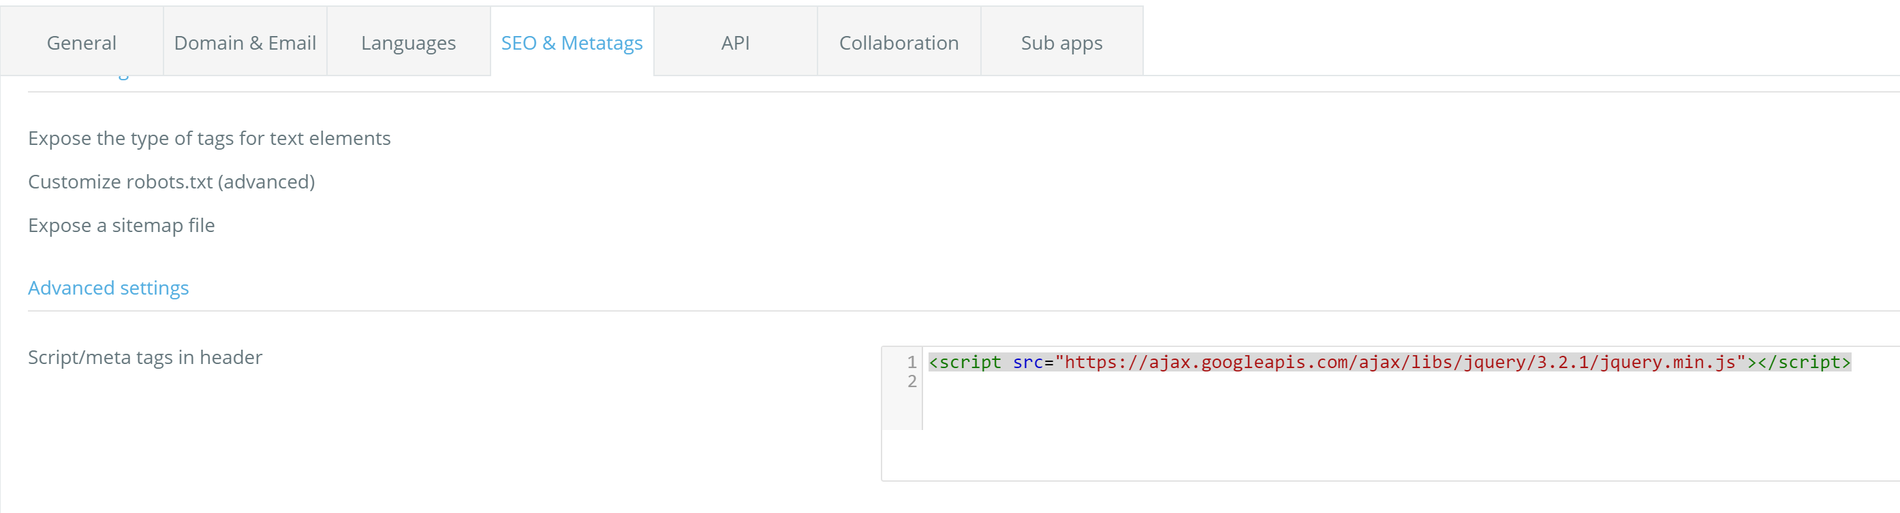Go to the API tab

click(734, 43)
